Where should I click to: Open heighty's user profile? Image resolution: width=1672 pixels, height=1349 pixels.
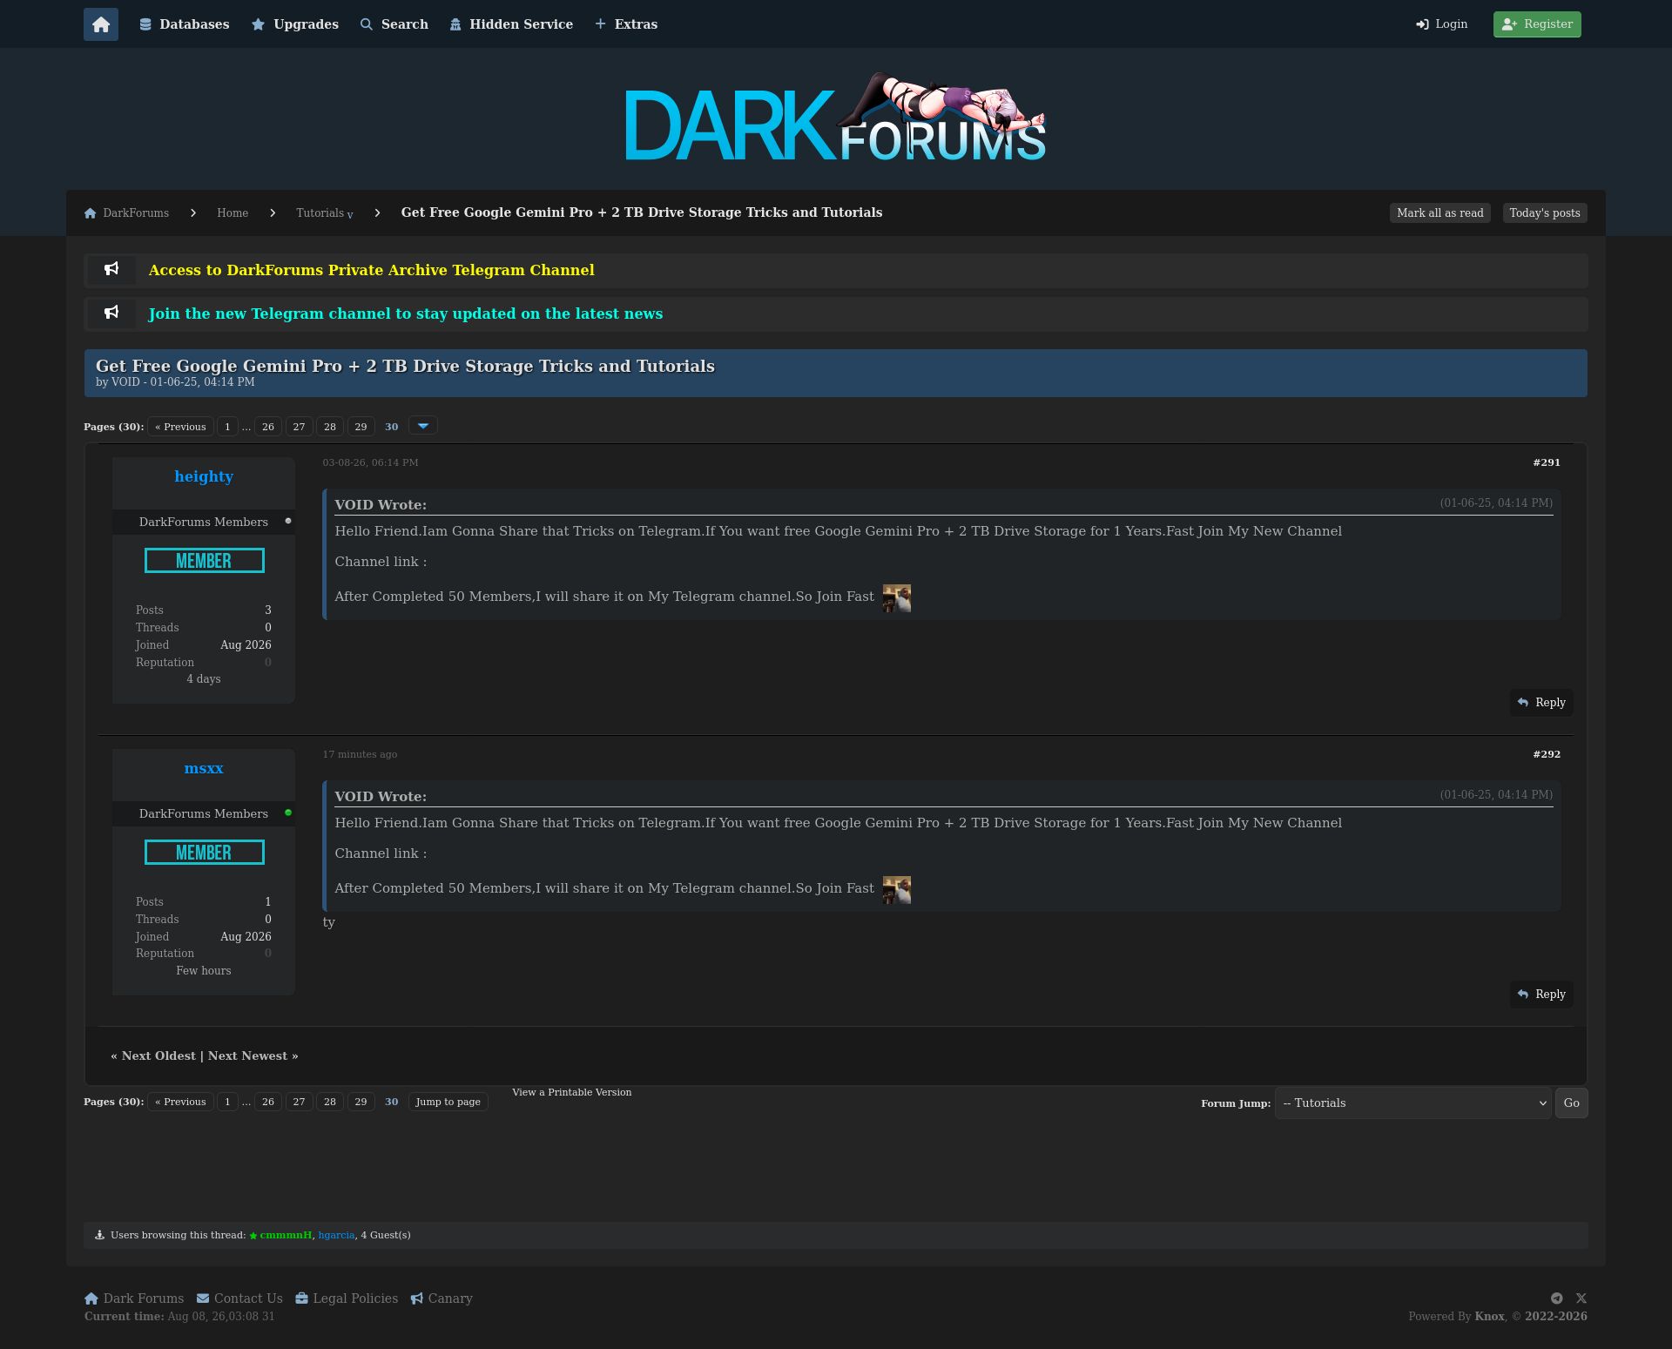(x=204, y=476)
